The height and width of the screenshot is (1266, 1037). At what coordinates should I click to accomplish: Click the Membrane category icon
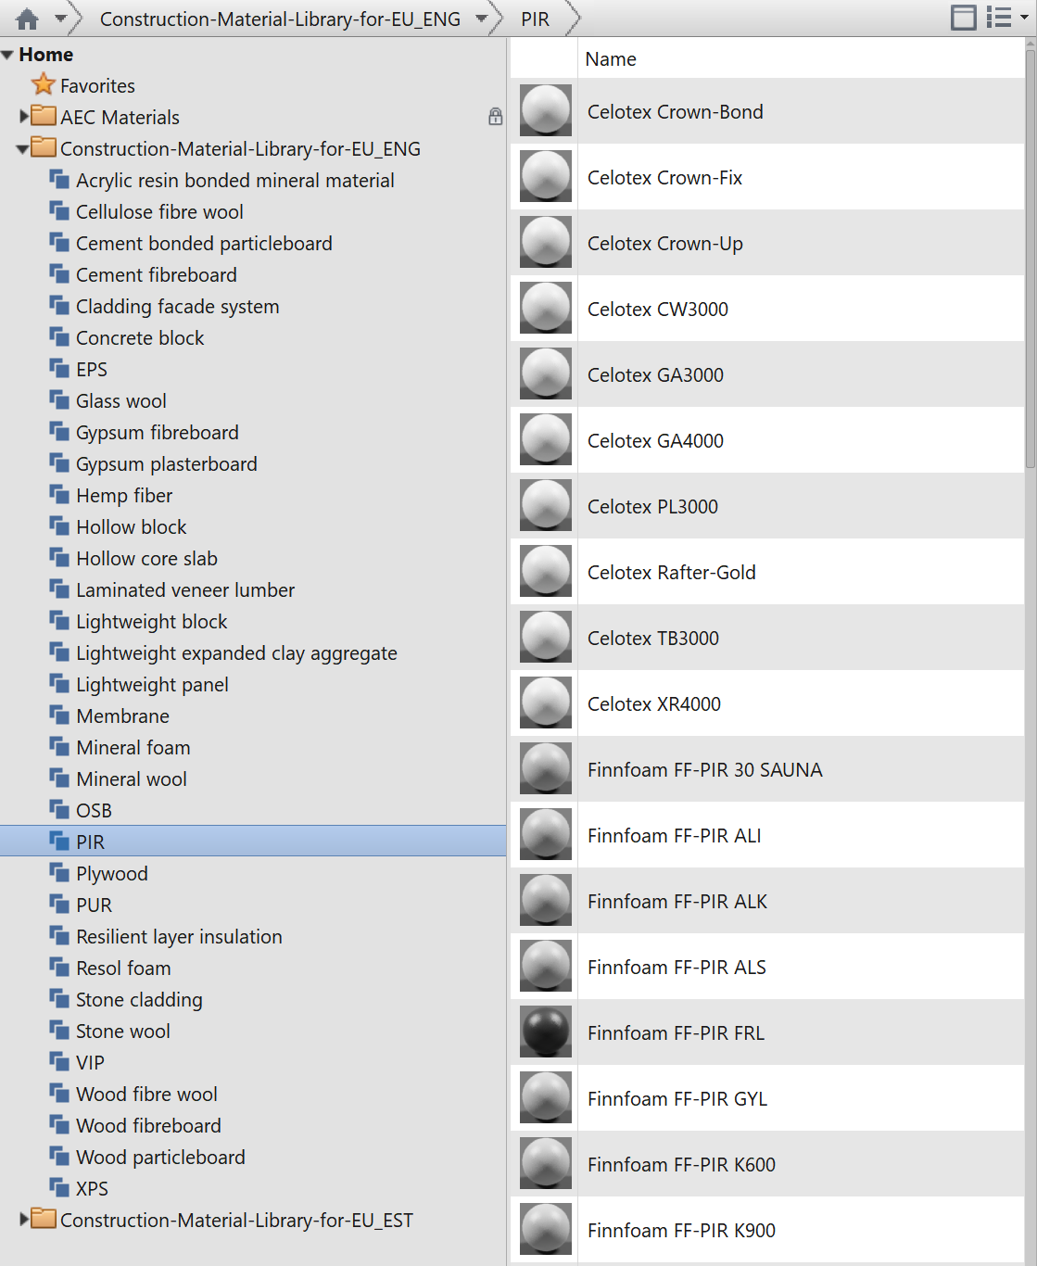pos(59,715)
